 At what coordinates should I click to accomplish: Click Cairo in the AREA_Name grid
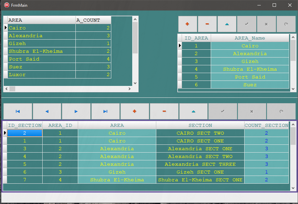tap(250, 46)
